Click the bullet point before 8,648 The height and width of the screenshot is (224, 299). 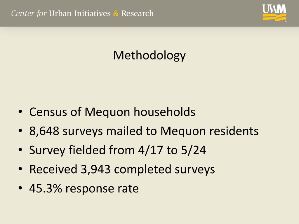tap(20, 131)
